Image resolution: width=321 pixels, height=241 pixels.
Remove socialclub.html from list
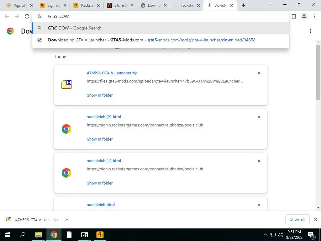point(259,205)
